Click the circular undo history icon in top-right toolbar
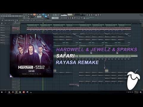 point(87,15)
